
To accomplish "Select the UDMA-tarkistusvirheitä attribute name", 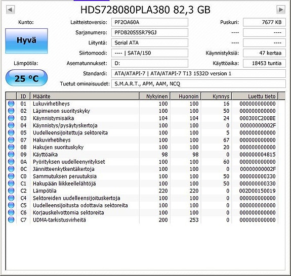I will [59, 220].
